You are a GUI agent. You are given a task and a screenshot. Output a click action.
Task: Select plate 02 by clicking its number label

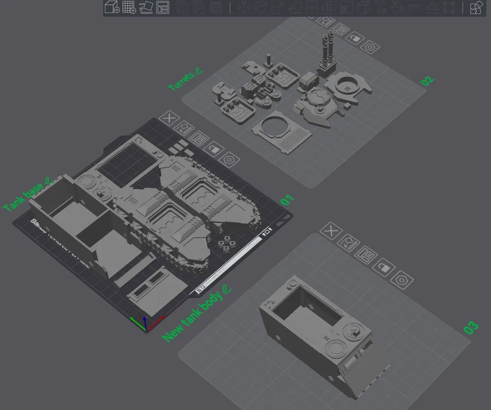(427, 80)
